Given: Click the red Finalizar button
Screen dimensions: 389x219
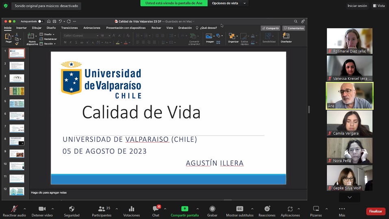Looking at the screenshot, I should coord(376,211).
